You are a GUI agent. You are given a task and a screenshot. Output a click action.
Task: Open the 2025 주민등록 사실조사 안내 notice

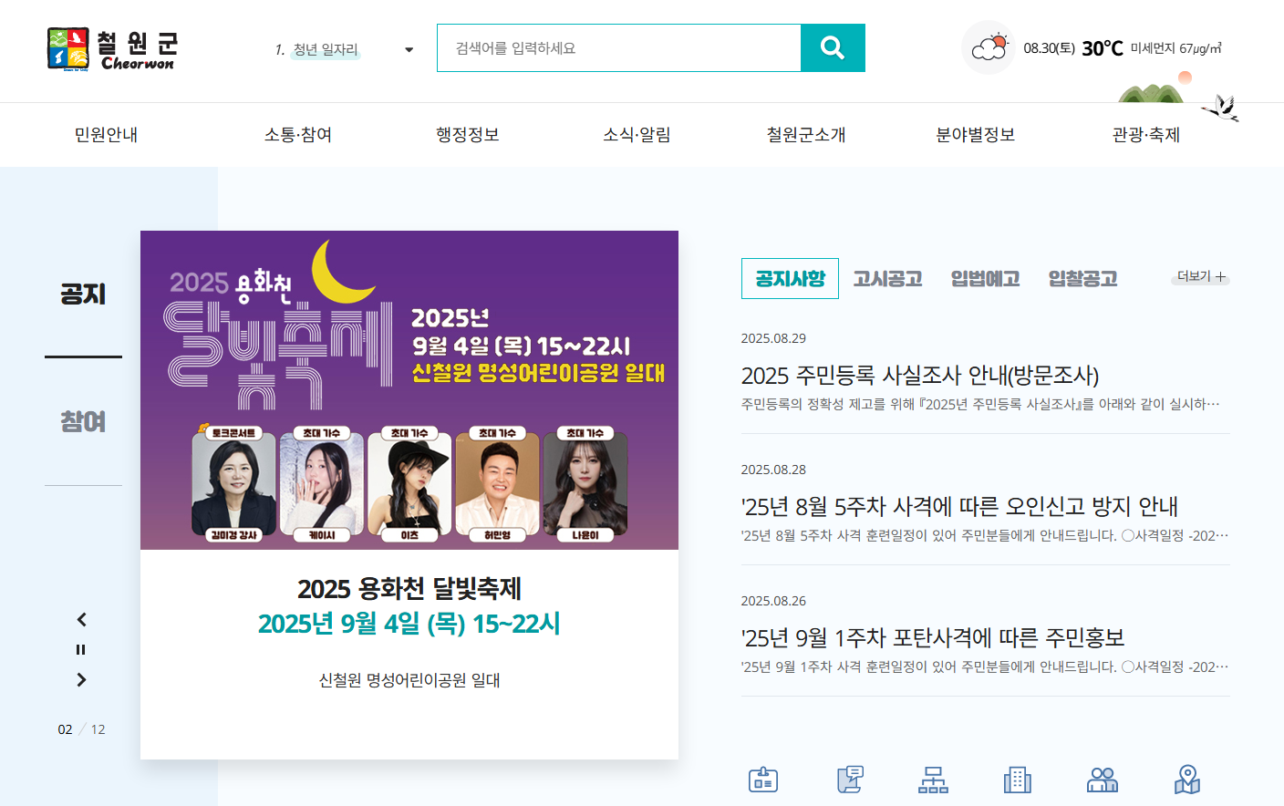920,376
